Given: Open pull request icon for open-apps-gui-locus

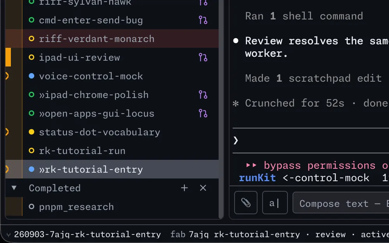Looking at the screenshot, I should point(203,113).
